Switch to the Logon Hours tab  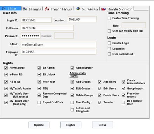pos(59,9)
